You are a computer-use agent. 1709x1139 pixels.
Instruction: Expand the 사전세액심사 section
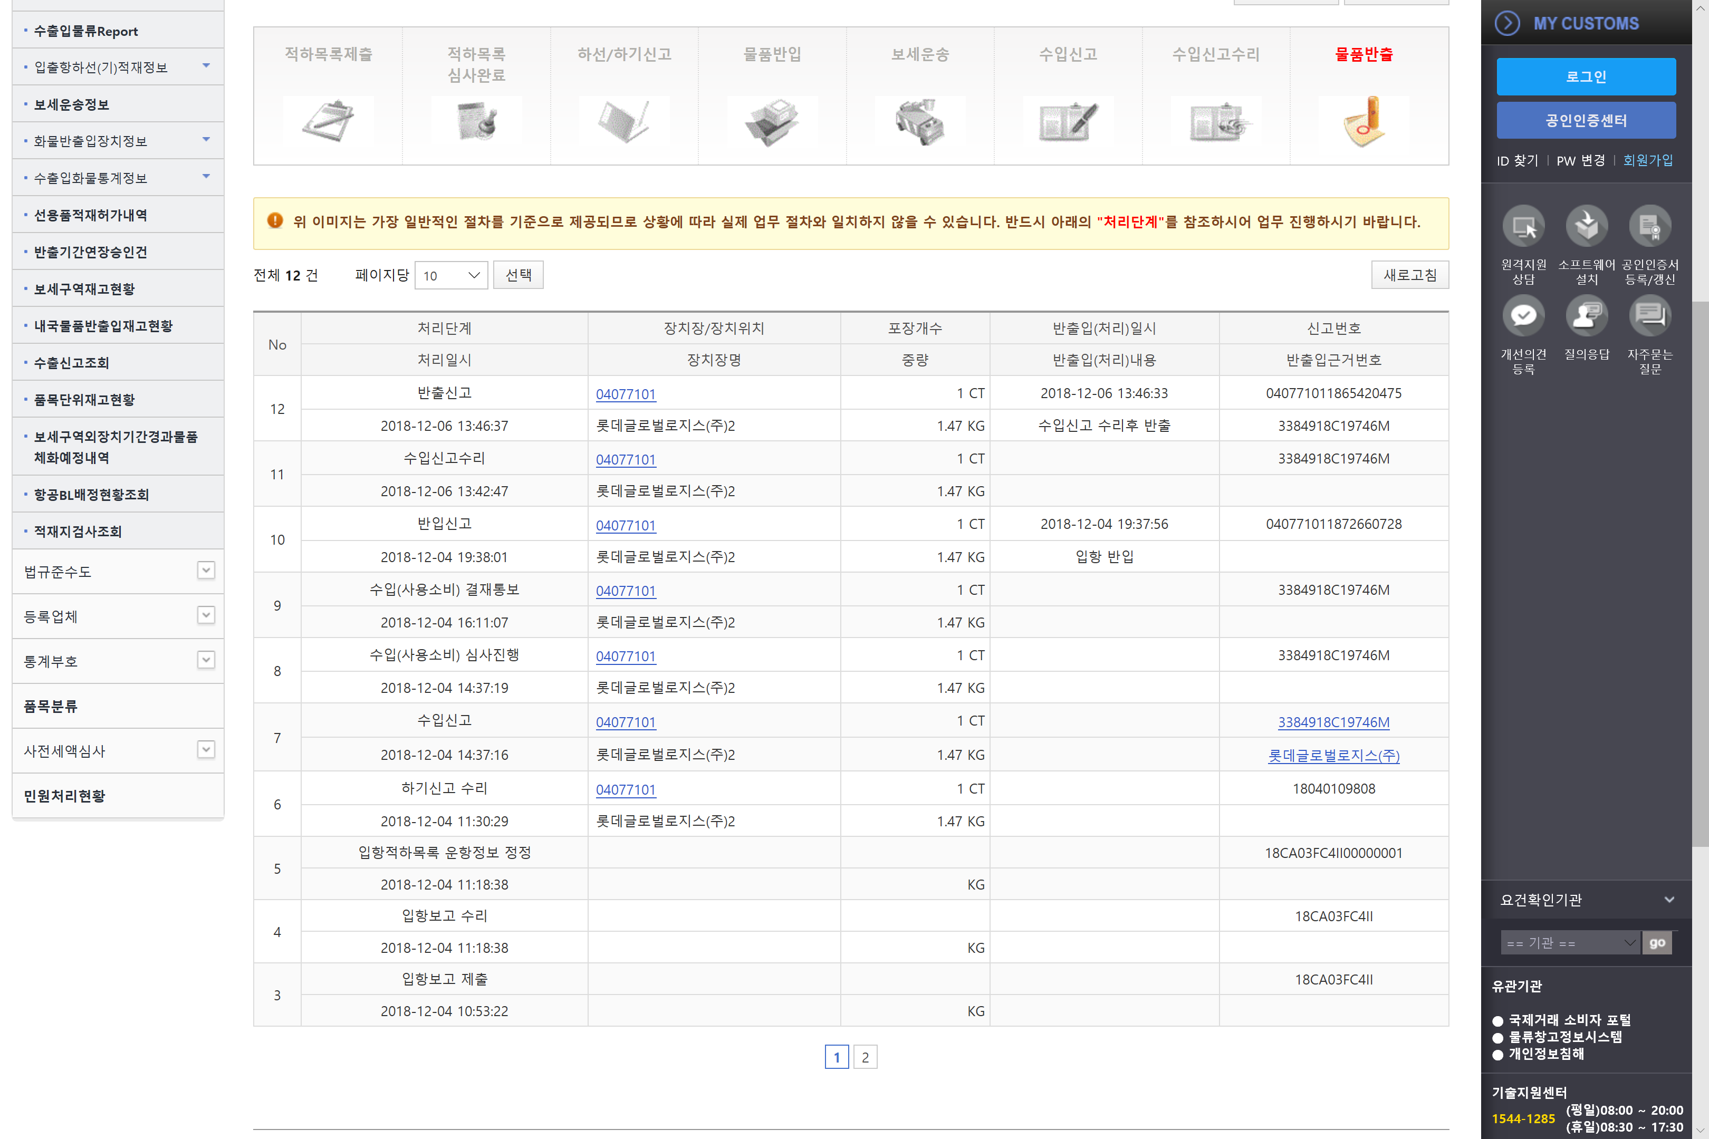[x=206, y=750]
